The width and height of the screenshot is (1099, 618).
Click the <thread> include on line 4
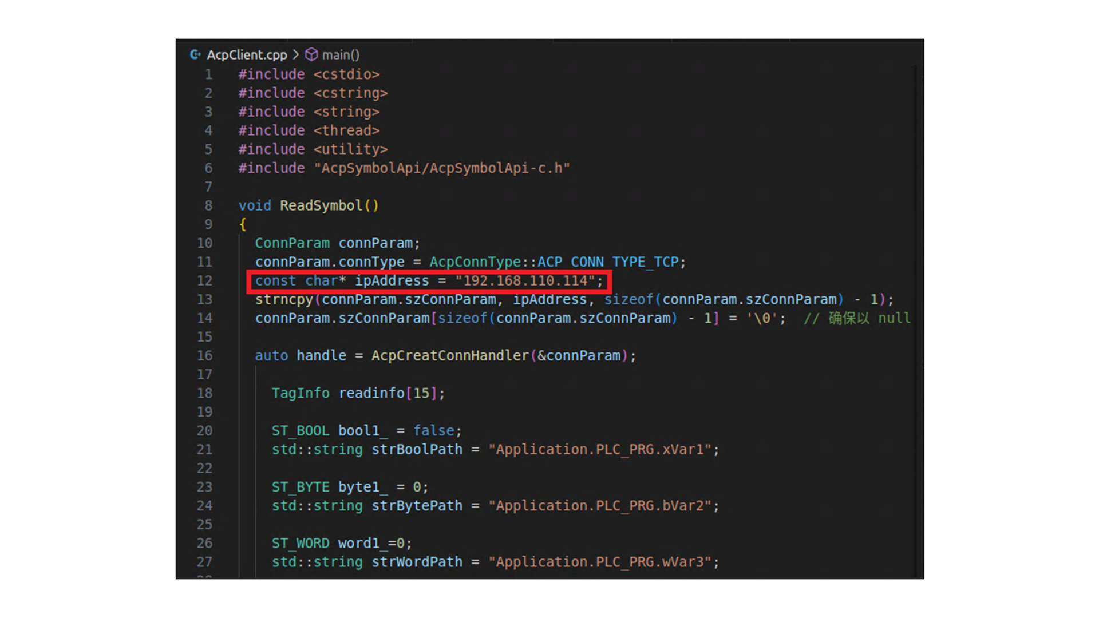click(346, 130)
